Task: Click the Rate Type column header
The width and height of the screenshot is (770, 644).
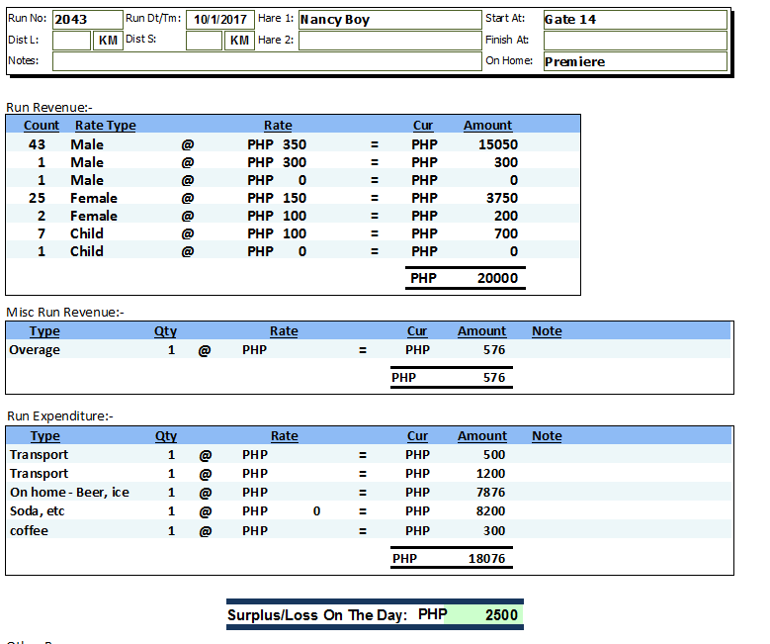Action: point(105,126)
